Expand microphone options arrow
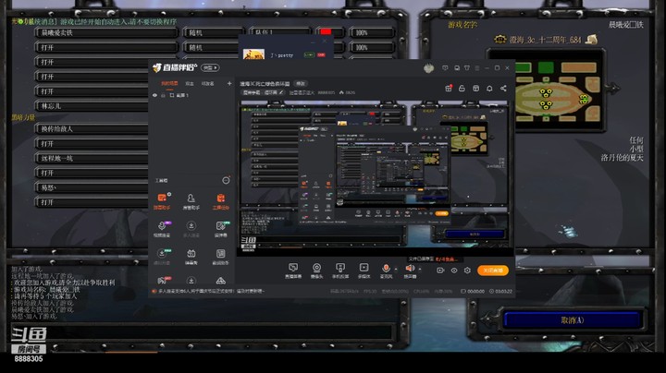This screenshot has width=666, height=373. (396, 269)
